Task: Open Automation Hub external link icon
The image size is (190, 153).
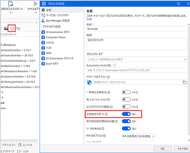Action: pos(115,65)
